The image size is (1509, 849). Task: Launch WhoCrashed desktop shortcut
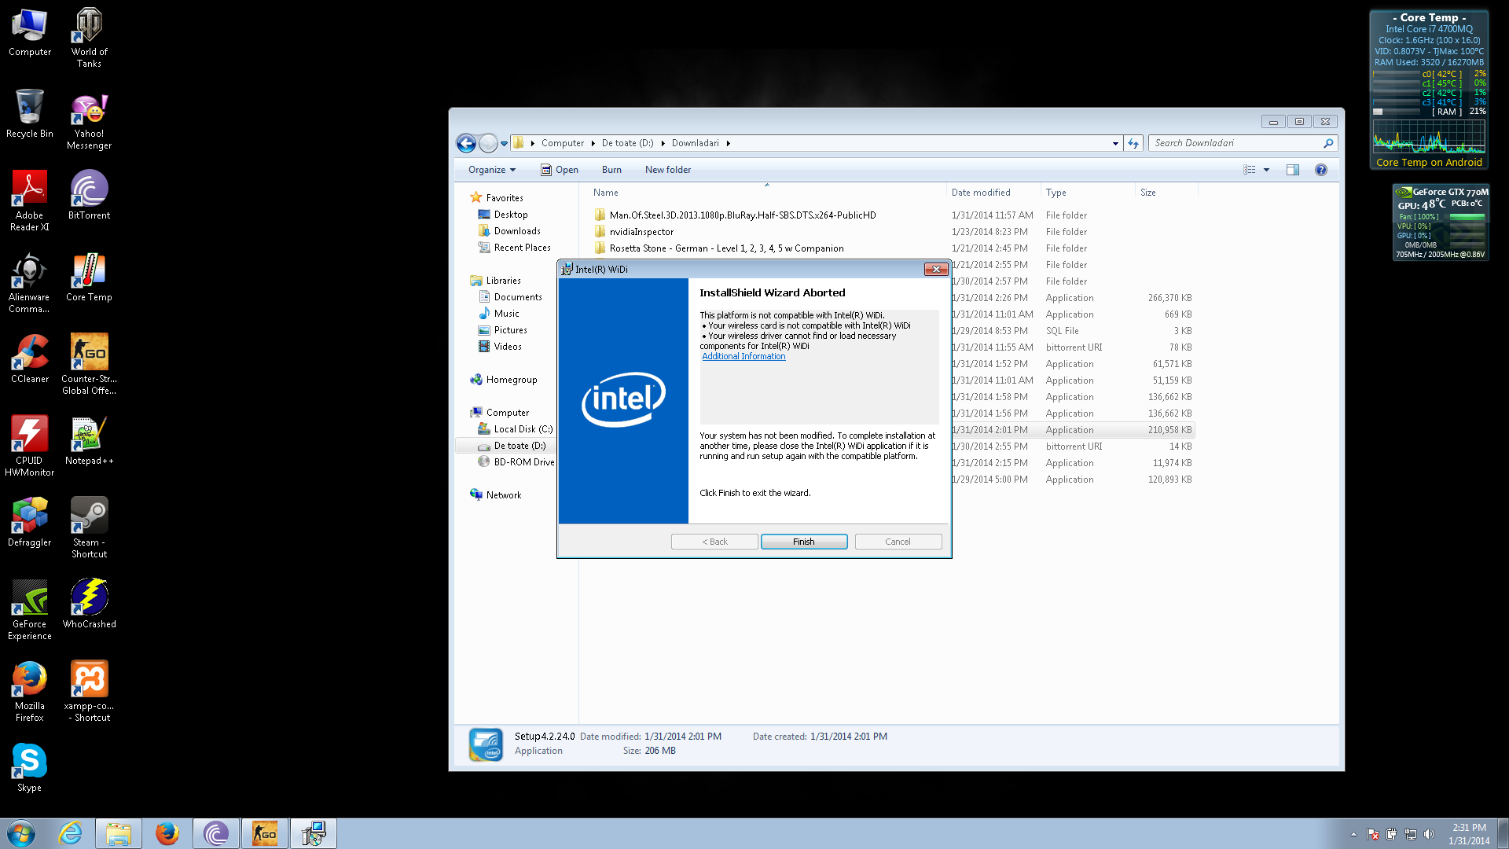[x=89, y=604]
